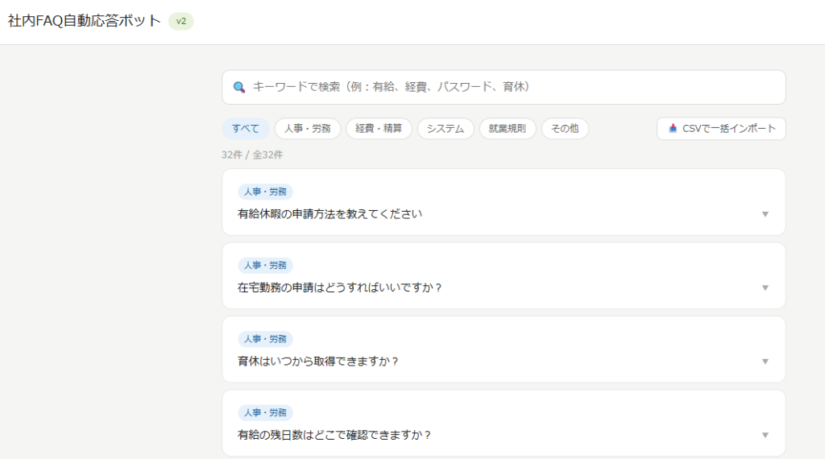The height and width of the screenshot is (459, 825).
Task: Filter FAQs by the 経費・精算 chip
Action: (379, 129)
